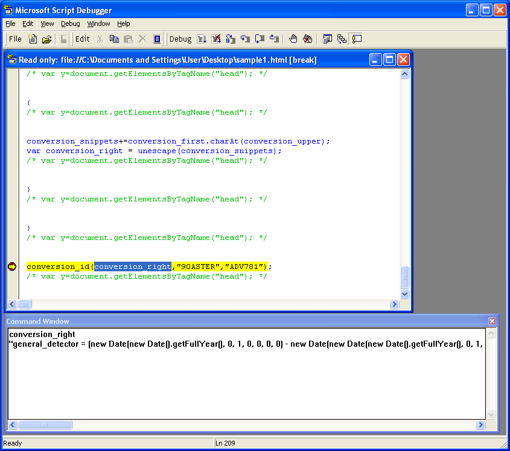Create a new file from toolbar
Screen dimensions: 510x451
33,39
